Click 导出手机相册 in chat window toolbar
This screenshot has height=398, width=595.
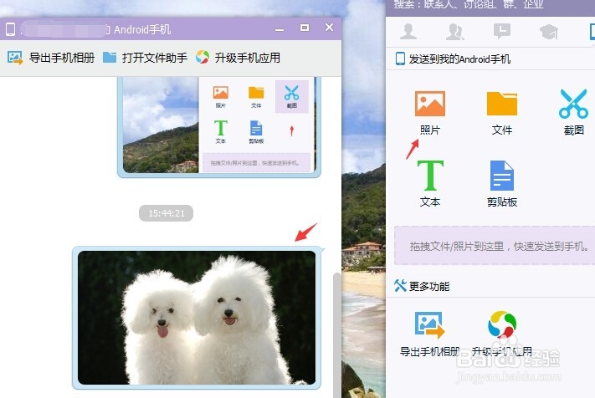(x=51, y=58)
